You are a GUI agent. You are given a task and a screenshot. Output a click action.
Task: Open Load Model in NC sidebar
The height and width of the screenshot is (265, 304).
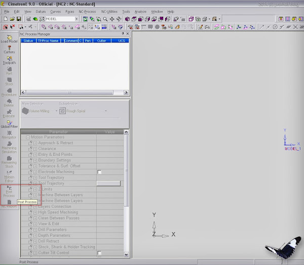[x=9, y=39]
